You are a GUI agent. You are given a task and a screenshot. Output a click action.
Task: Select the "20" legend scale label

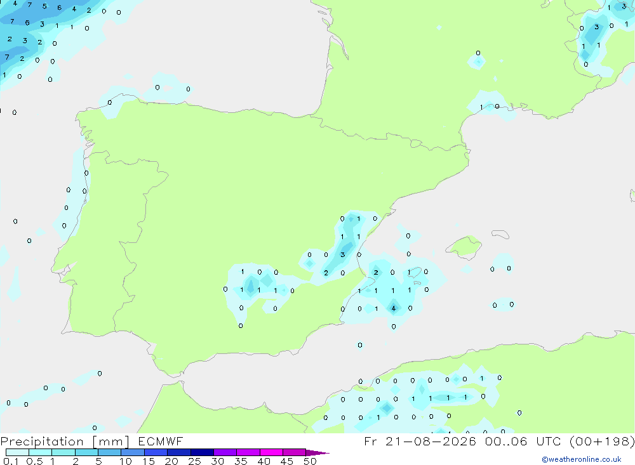(x=171, y=461)
